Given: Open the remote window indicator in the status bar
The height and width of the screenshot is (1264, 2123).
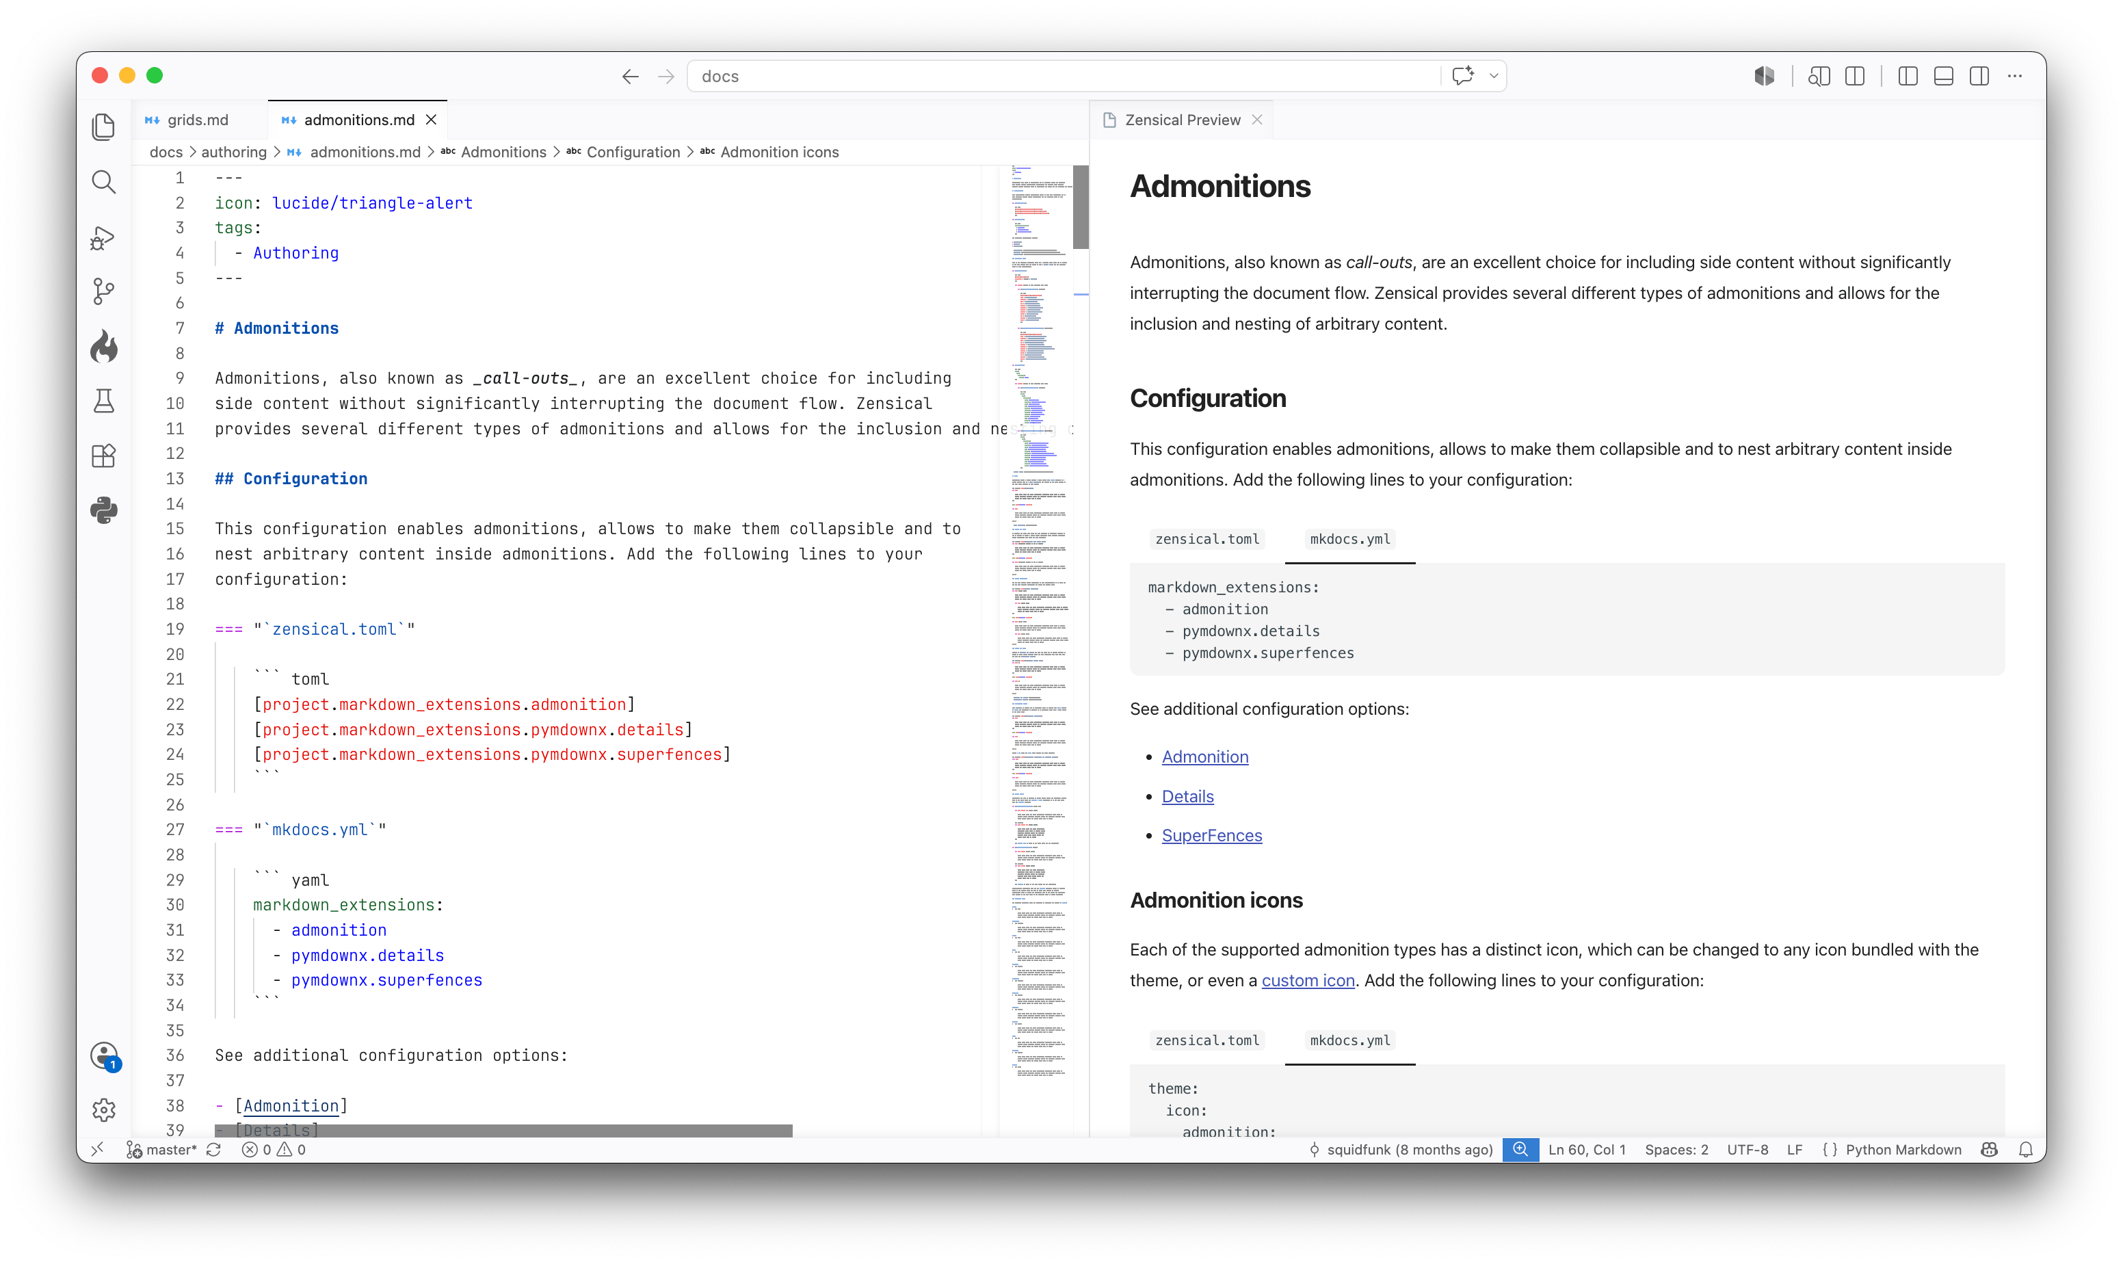Looking at the screenshot, I should coord(98,1149).
